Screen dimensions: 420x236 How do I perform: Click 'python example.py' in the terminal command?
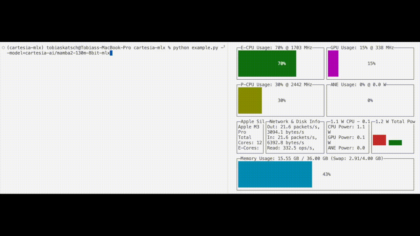click(196, 48)
